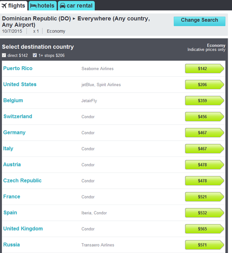The width and height of the screenshot is (232, 253).
Task: Click the $521 France price button
Action: [x=204, y=197]
